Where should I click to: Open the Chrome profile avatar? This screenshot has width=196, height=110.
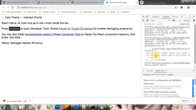point(188,7)
